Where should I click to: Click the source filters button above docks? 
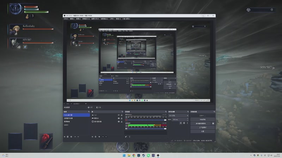[x=99, y=107]
